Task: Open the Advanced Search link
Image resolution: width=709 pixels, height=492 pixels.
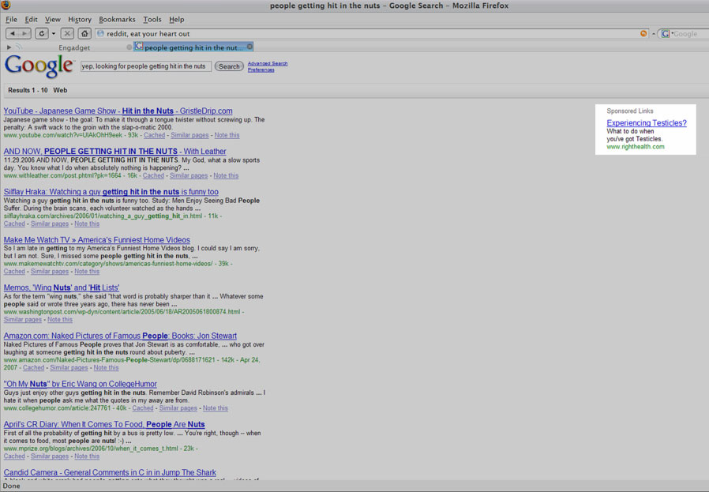Action: tap(268, 64)
